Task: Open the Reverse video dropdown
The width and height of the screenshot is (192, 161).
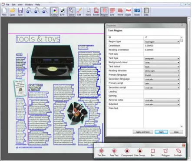Action: pos(162,100)
